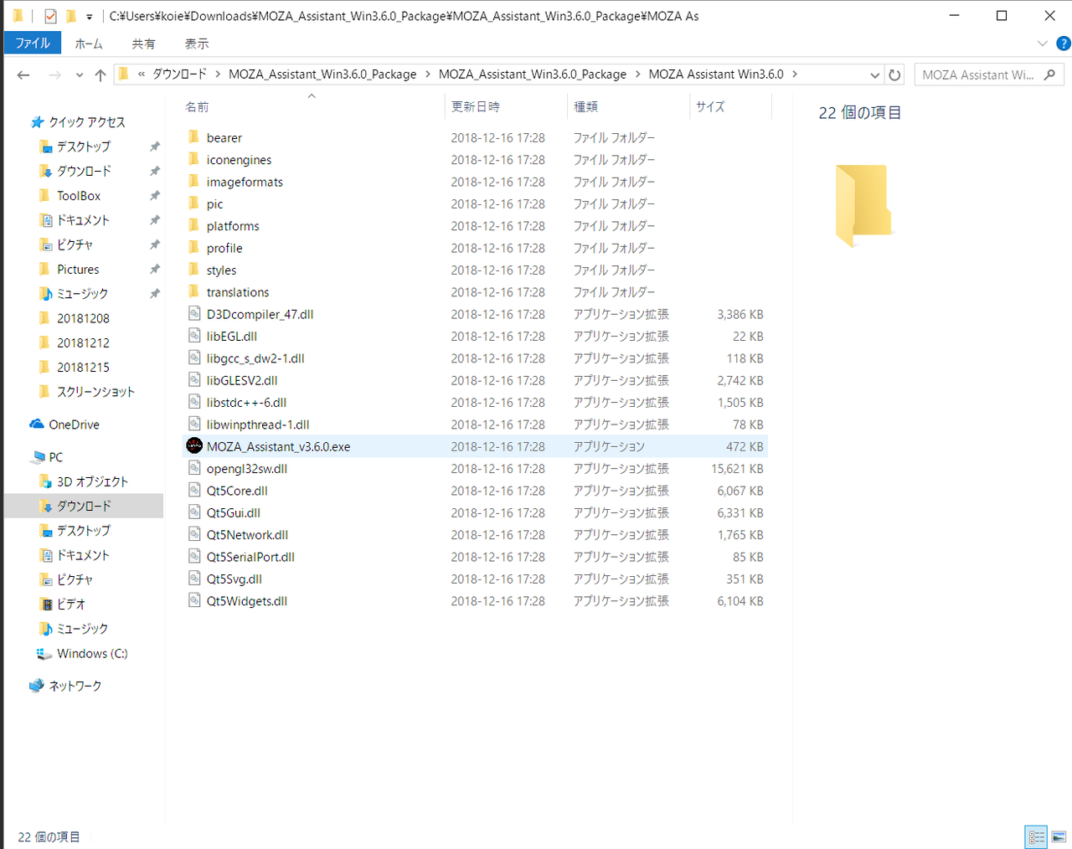Open the ファイル menu tab
Image resolution: width=1072 pixels, height=849 pixels.
pos(33,44)
